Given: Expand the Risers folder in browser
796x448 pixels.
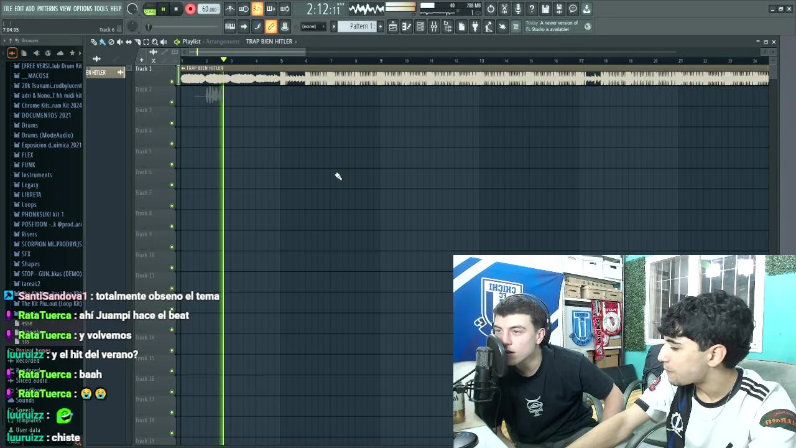Looking at the screenshot, I should [x=29, y=235].
